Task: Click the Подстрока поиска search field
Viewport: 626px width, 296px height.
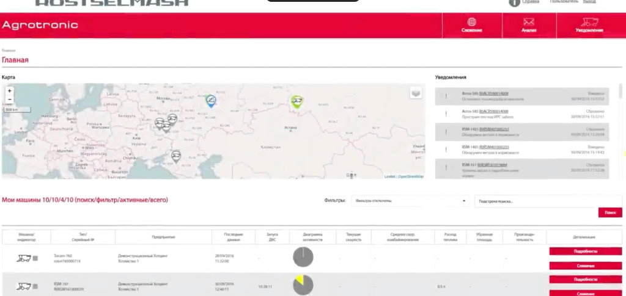Action: tap(548, 201)
